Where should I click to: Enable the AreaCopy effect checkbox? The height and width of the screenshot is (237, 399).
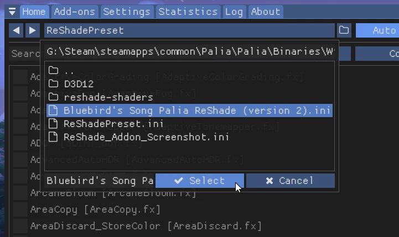[x=20, y=209]
